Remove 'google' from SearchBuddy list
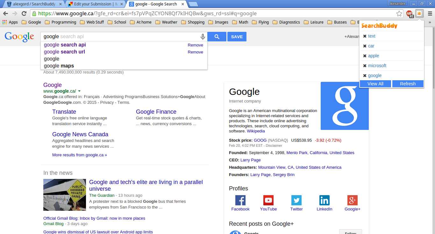Image resolution: width=435 pixels, height=234 pixels. [x=365, y=75]
